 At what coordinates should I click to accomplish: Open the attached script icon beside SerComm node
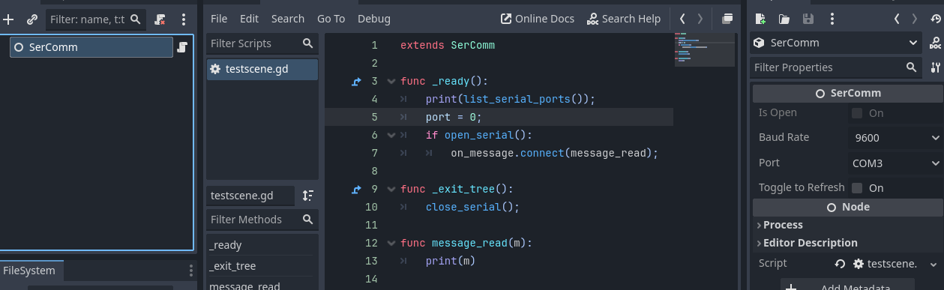pos(182,48)
